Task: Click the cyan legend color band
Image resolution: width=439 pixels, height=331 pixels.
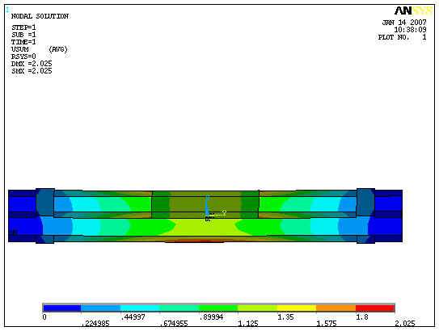Action: click(140, 308)
